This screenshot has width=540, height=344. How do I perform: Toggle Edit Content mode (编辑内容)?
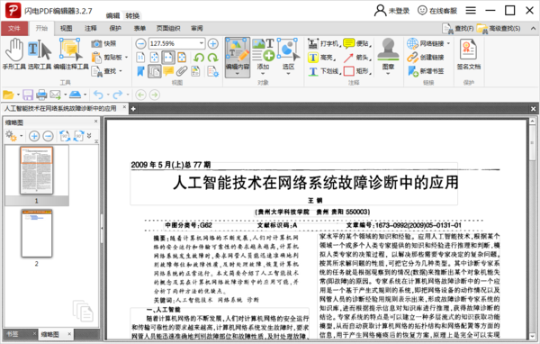click(238, 58)
